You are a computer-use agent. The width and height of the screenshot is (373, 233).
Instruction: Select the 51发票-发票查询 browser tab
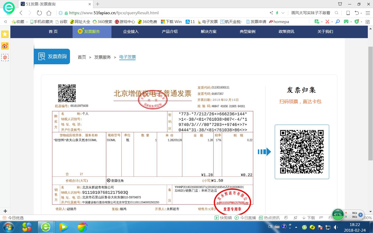49,4
